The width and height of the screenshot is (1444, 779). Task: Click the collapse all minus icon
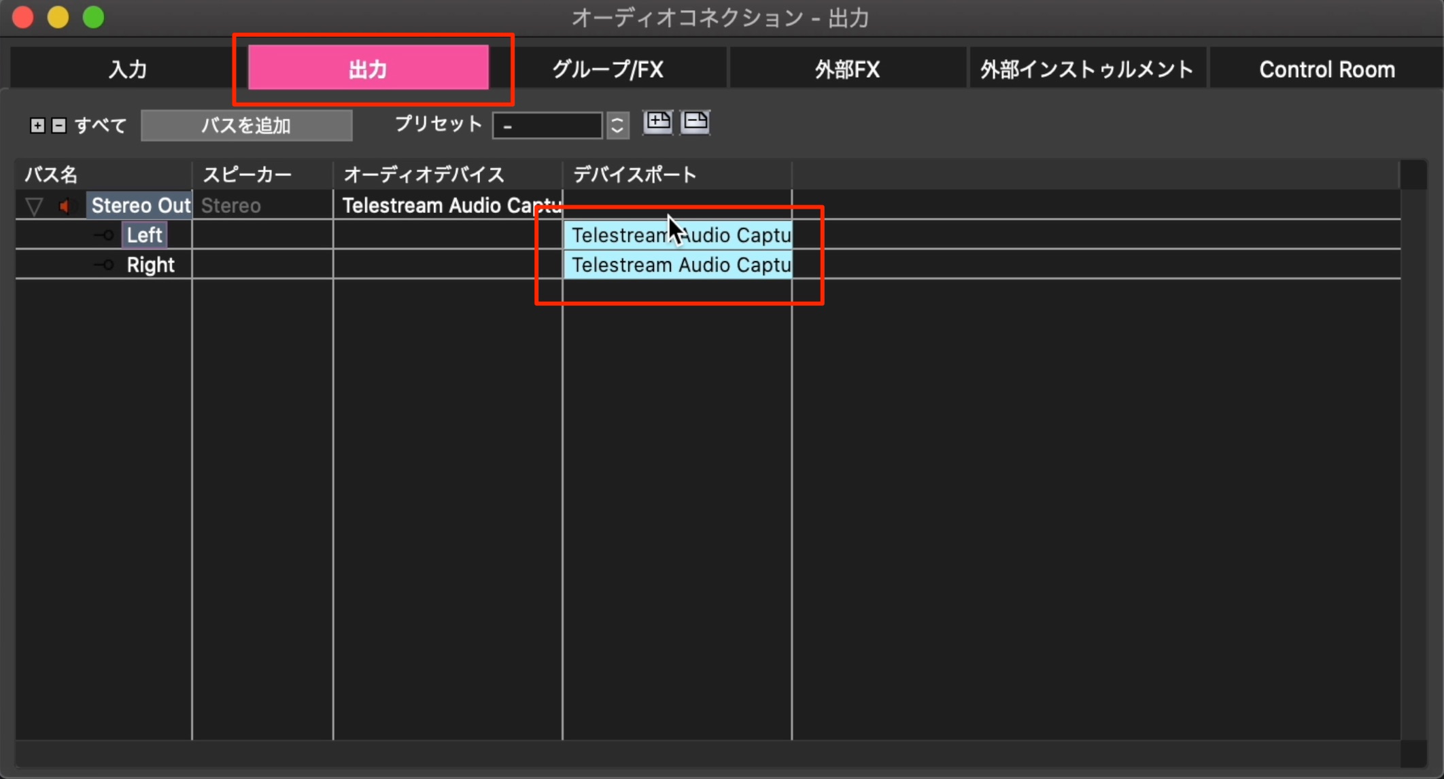pos(59,126)
